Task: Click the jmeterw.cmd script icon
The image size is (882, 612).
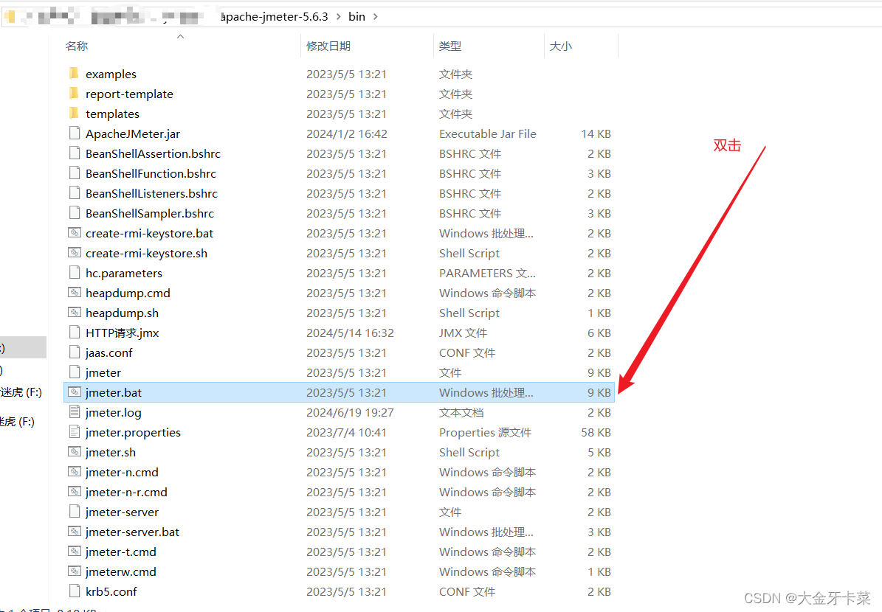Action: 75,571
